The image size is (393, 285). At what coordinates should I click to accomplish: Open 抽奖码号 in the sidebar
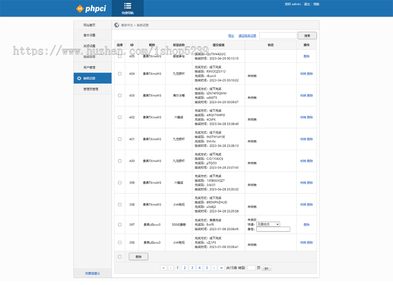point(89,57)
